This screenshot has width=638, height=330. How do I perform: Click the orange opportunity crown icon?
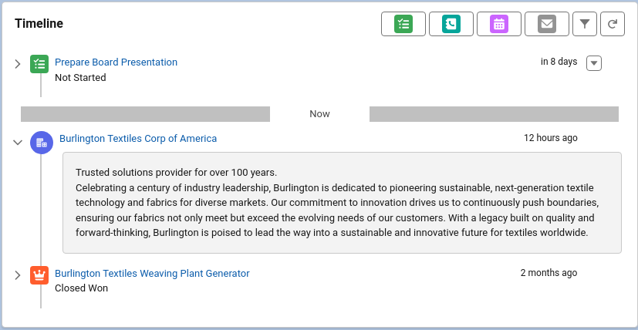point(39,275)
